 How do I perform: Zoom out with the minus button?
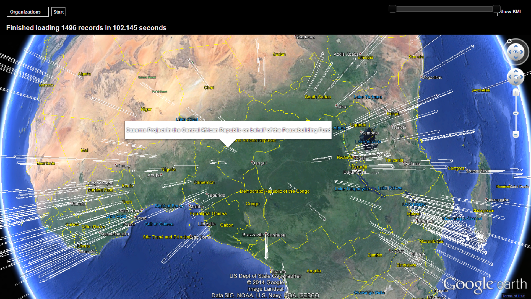[x=516, y=135]
